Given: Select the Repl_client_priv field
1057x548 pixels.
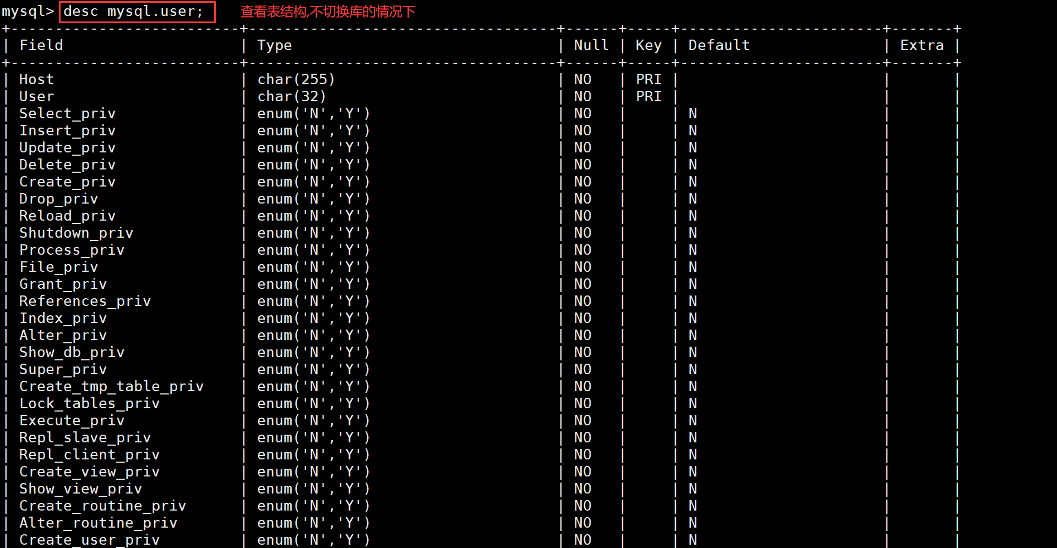Looking at the screenshot, I should [90, 454].
